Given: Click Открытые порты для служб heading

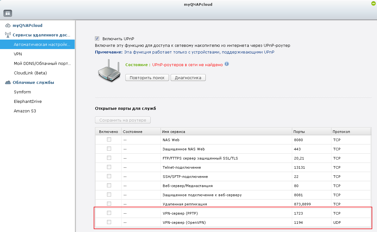Looking at the screenshot, I should pos(125,109).
